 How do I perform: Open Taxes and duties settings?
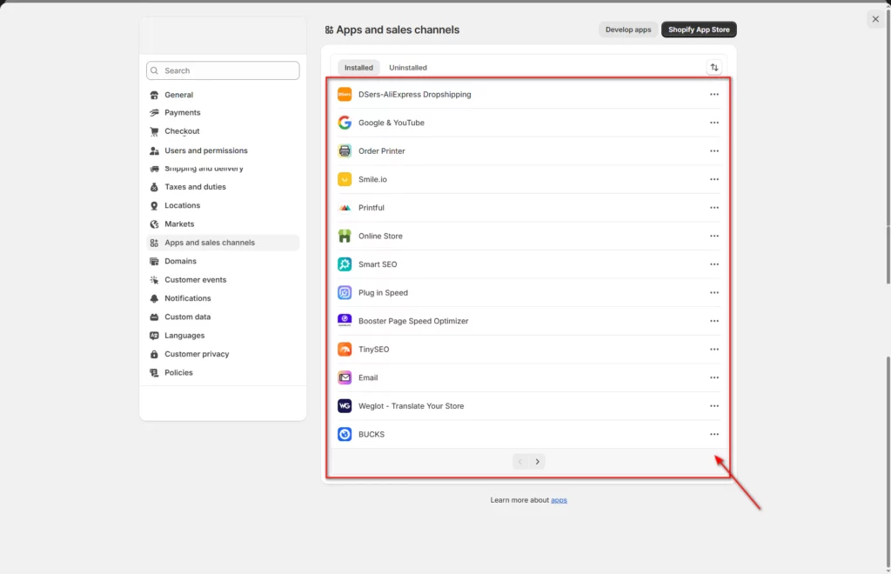pos(223,187)
